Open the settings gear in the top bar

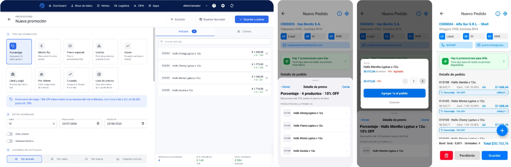[223, 6]
